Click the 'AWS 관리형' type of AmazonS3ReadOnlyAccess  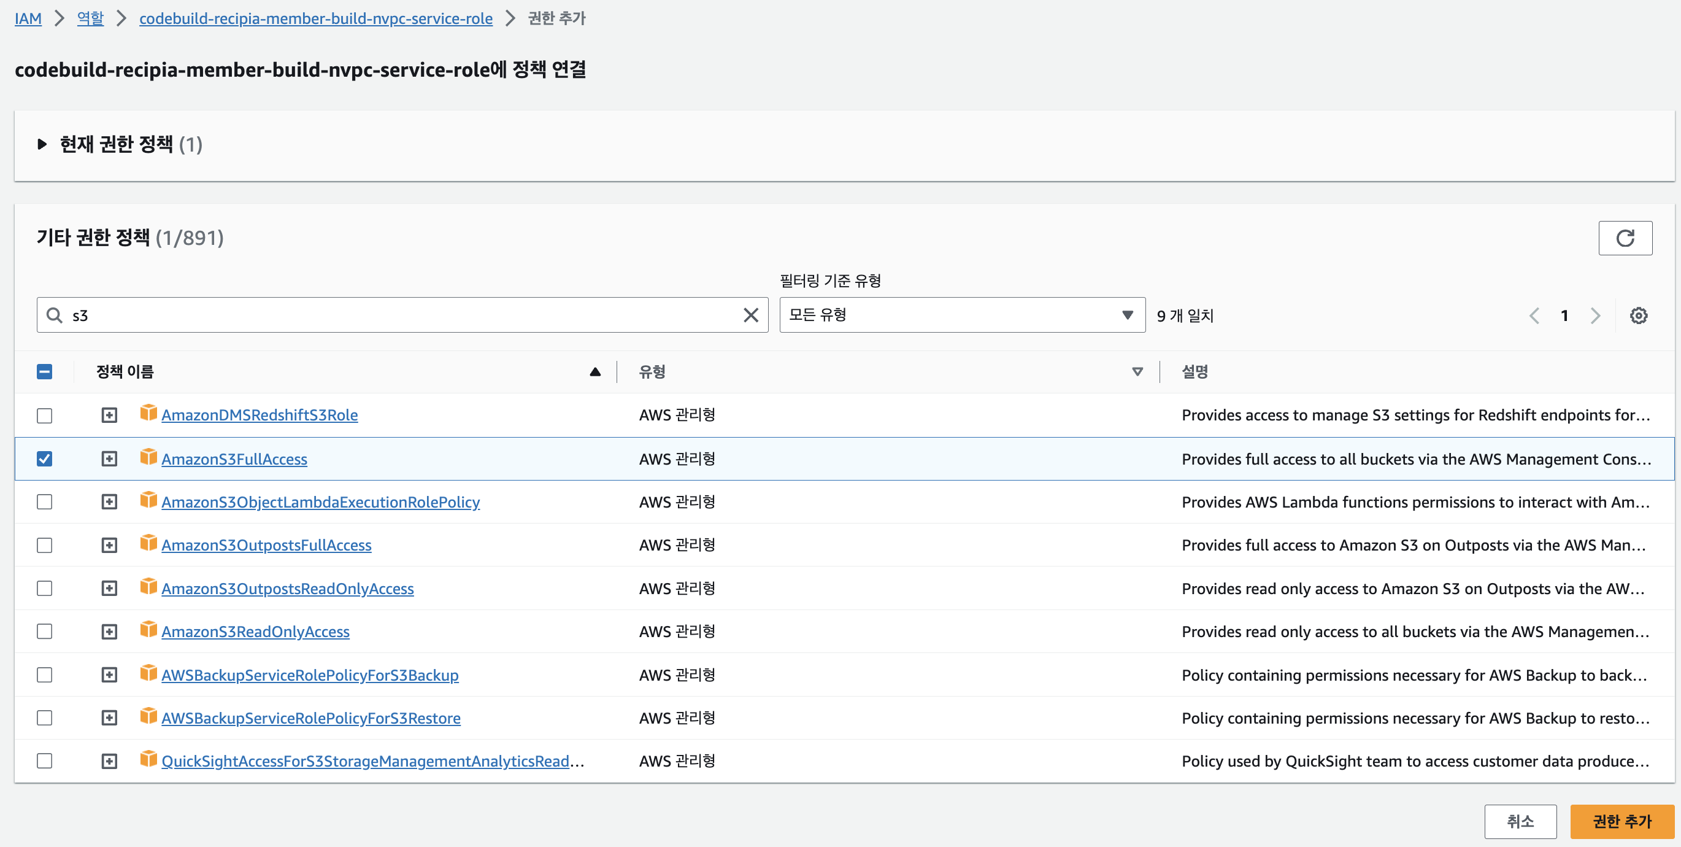(677, 632)
